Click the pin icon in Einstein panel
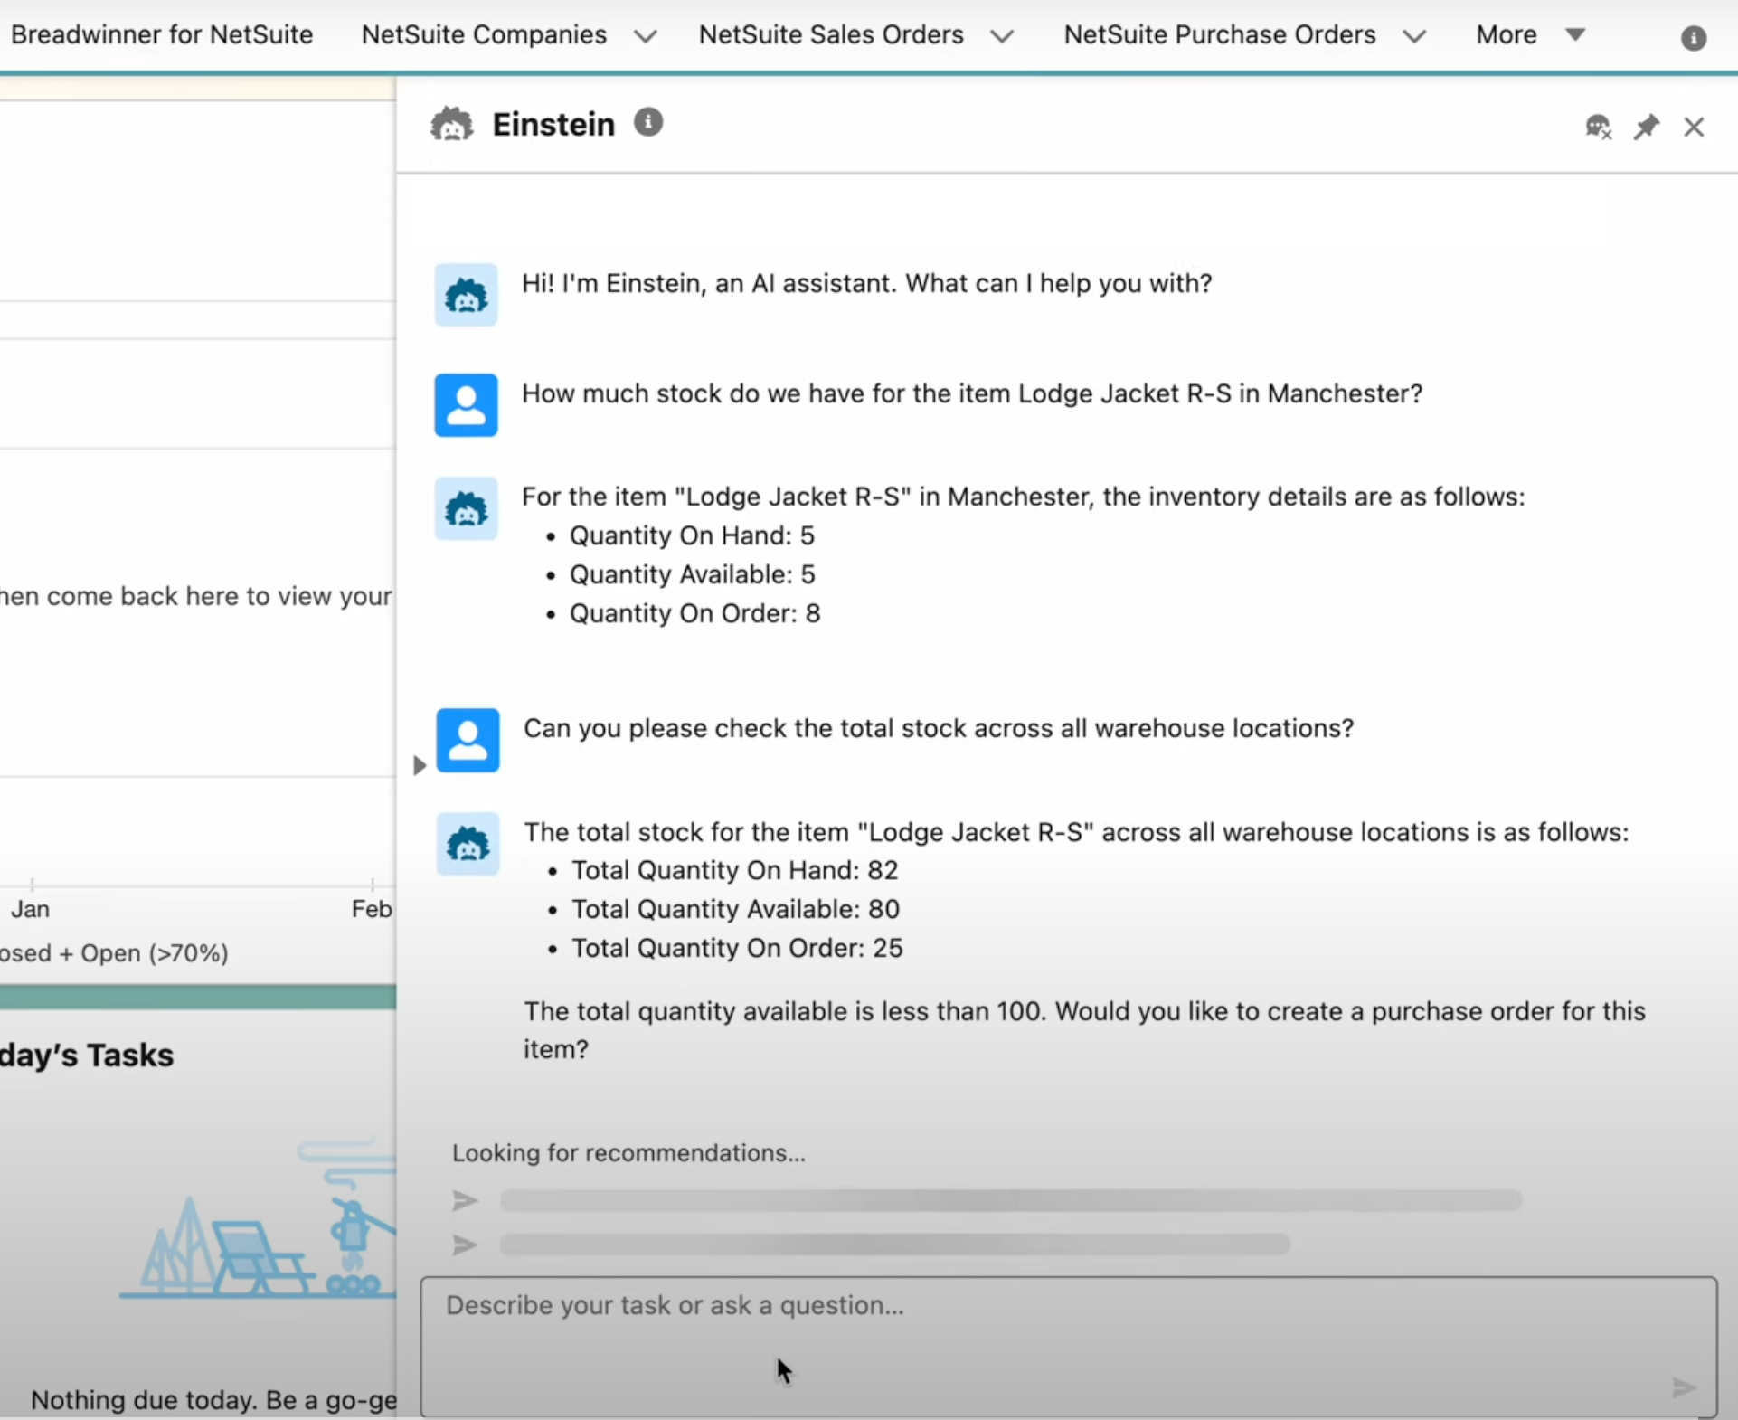The width and height of the screenshot is (1738, 1420). coord(1646,128)
